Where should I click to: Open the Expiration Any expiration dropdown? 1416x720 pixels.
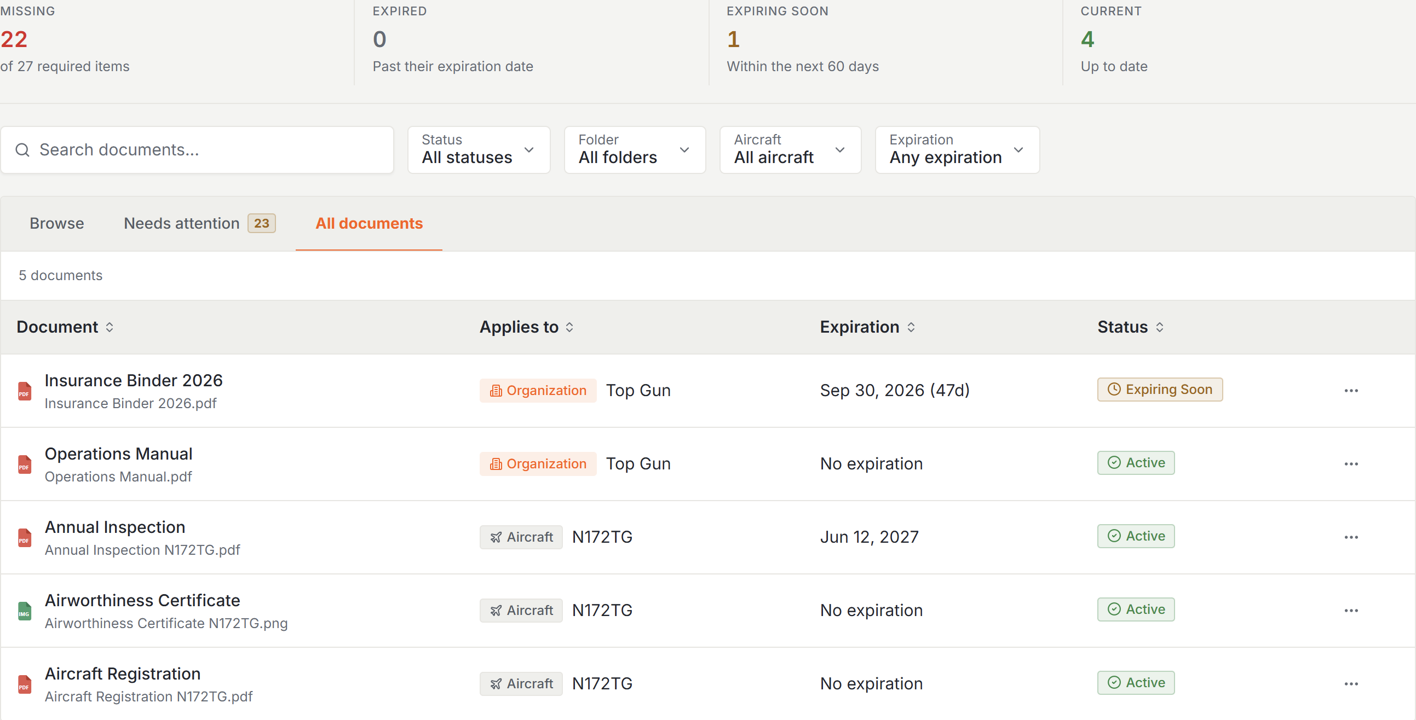click(957, 150)
